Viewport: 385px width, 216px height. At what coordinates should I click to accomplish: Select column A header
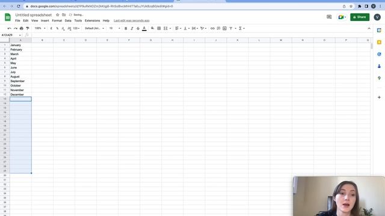point(20,40)
